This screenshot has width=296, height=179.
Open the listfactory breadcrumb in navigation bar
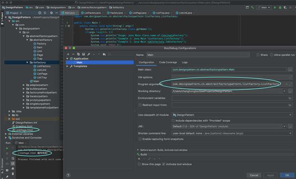[x=116, y=8]
